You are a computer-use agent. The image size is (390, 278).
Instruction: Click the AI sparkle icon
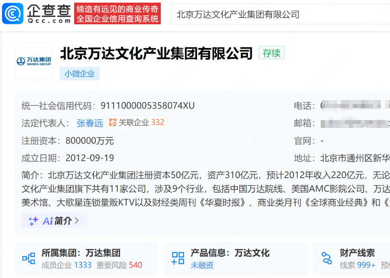(33, 220)
